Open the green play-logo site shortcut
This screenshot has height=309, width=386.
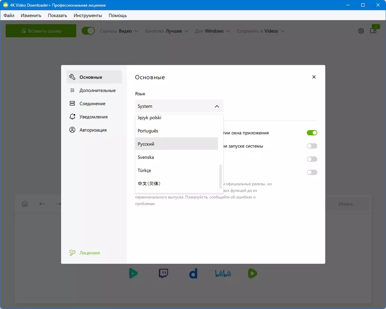click(x=133, y=273)
